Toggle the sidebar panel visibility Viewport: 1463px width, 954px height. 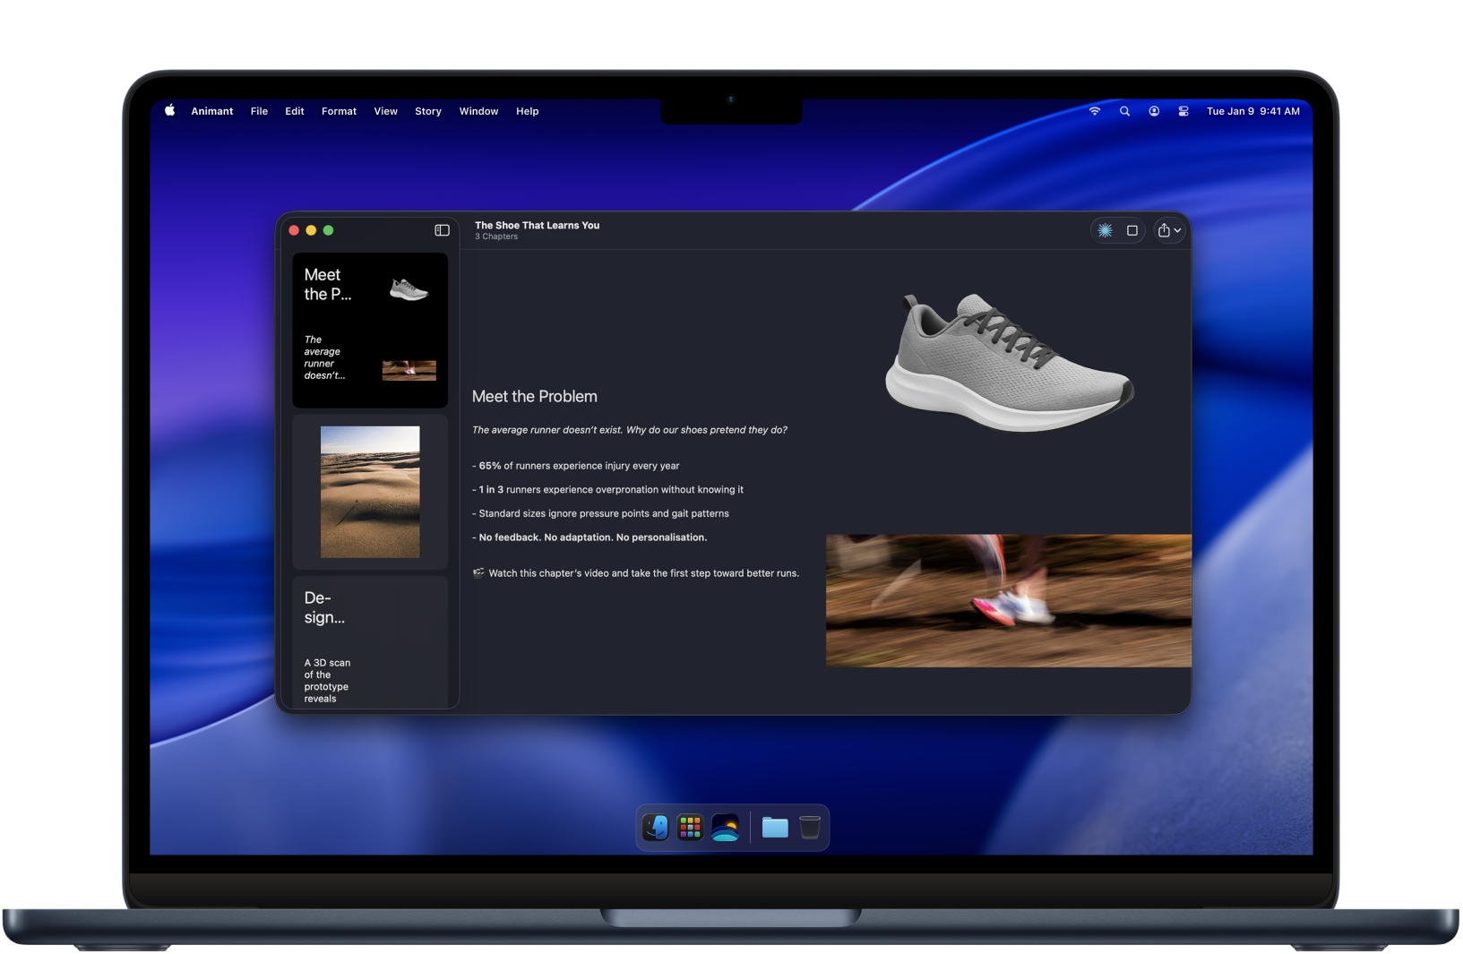coord(442,230)
